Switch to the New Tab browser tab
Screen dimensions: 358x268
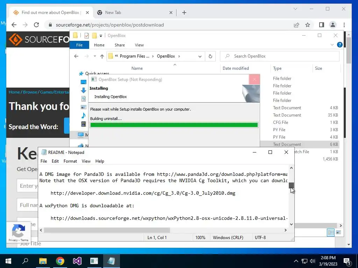135,13
